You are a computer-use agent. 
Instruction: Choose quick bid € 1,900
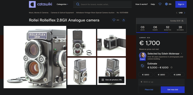click(161, 75)
